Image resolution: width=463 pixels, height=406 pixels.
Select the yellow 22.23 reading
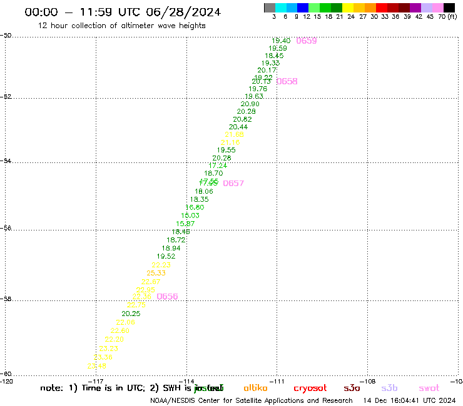coord(161,265)
